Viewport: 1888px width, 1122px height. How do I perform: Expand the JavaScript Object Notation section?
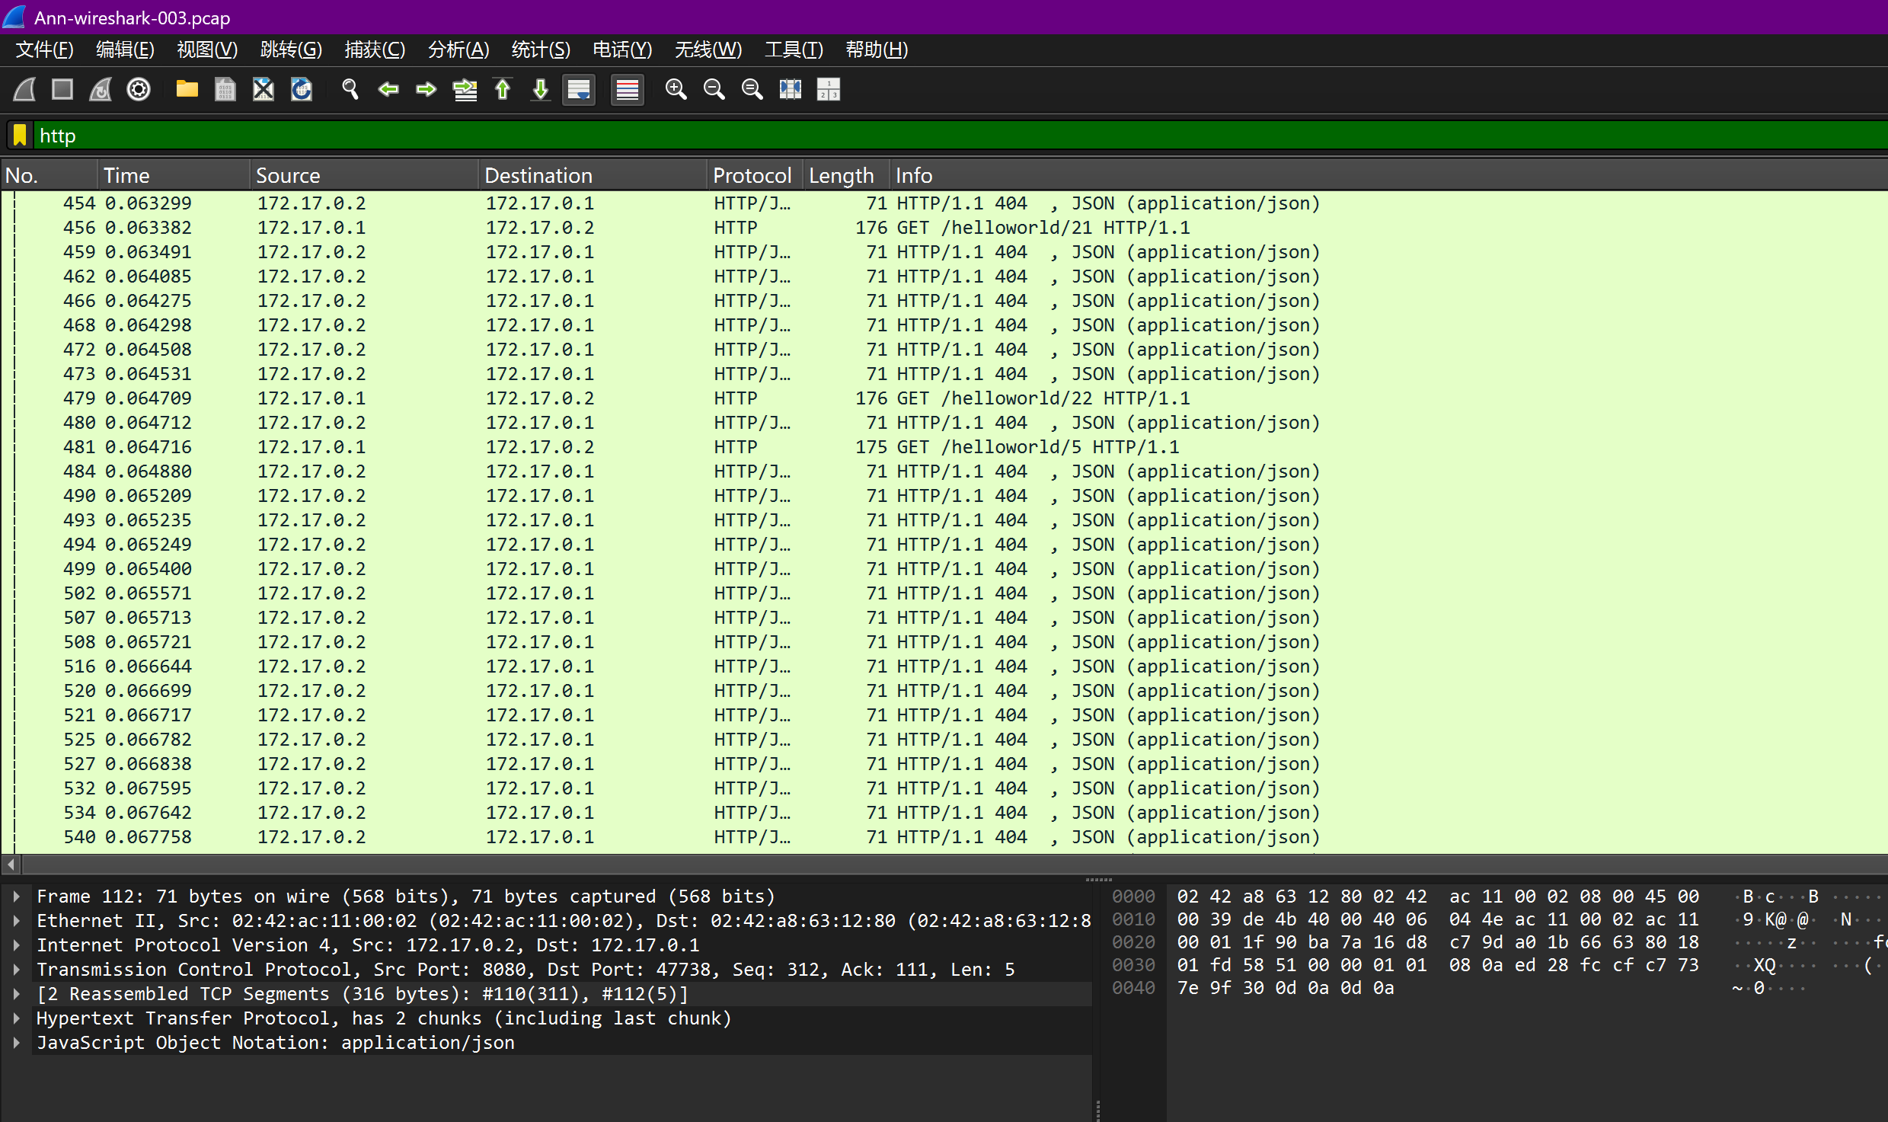16,1043
